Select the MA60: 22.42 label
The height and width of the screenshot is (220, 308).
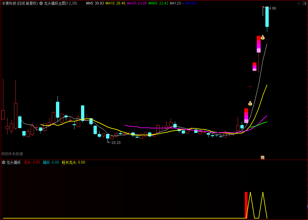[x=158, y=3]
